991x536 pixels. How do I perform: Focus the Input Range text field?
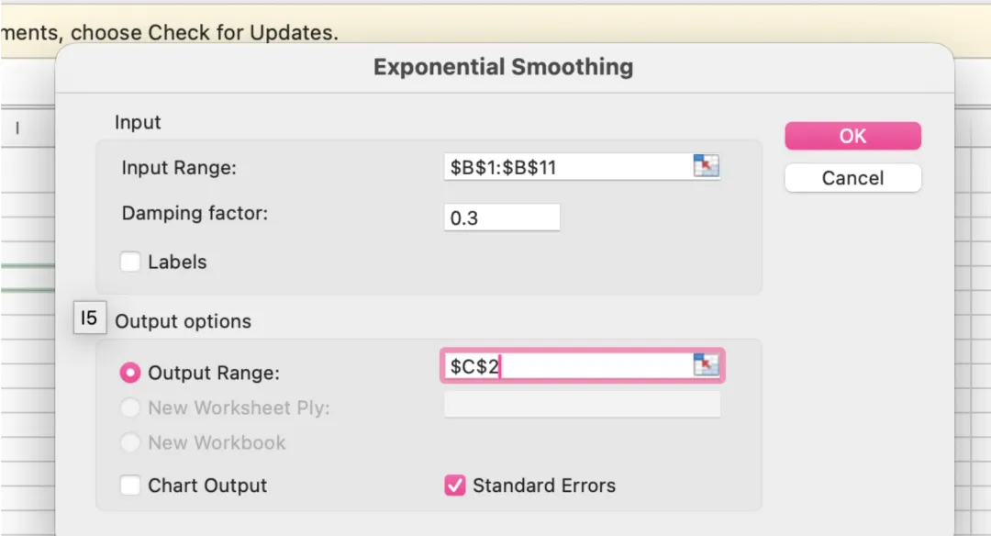566,167
